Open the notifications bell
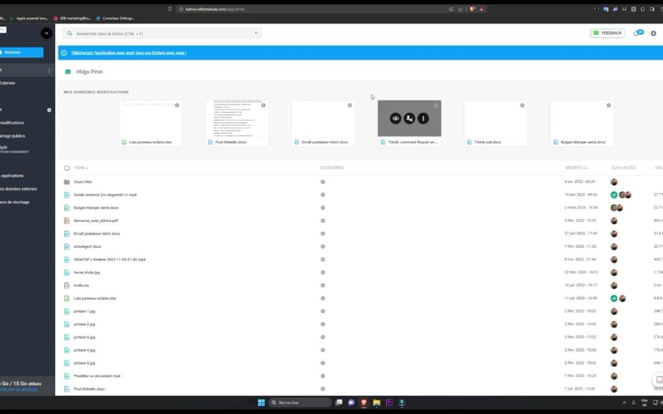Viewport: 663px width, 414px height. coord(638,33)
